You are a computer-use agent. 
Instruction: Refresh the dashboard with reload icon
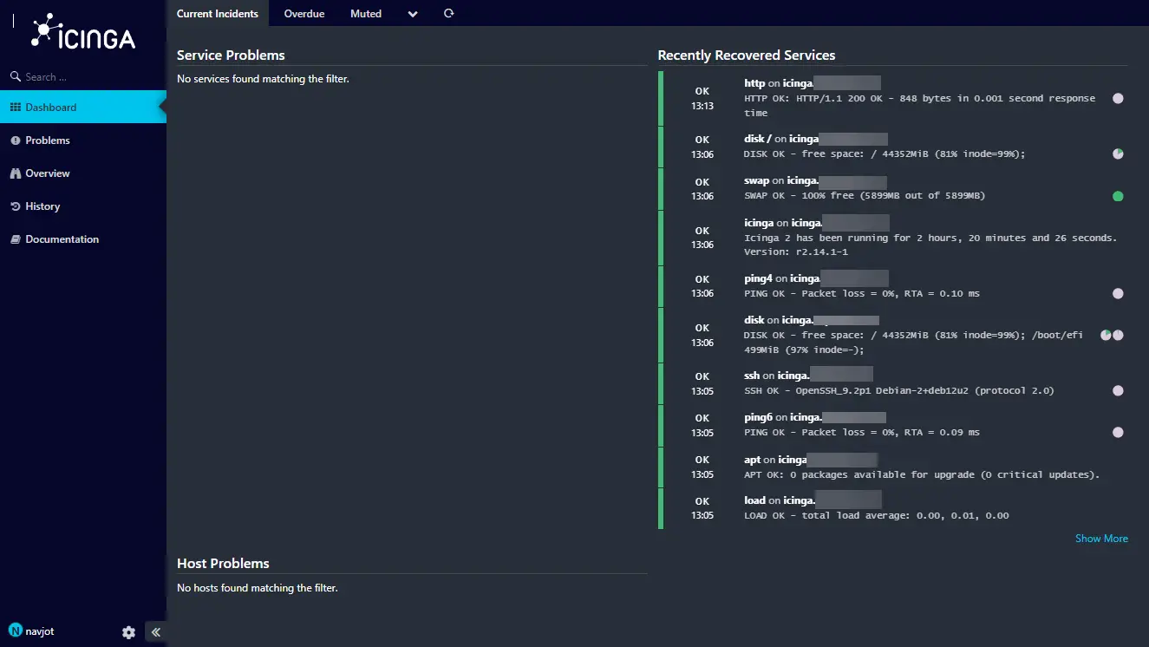(x=448, y=13)
